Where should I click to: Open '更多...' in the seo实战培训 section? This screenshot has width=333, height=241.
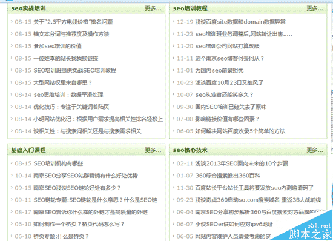153,8
